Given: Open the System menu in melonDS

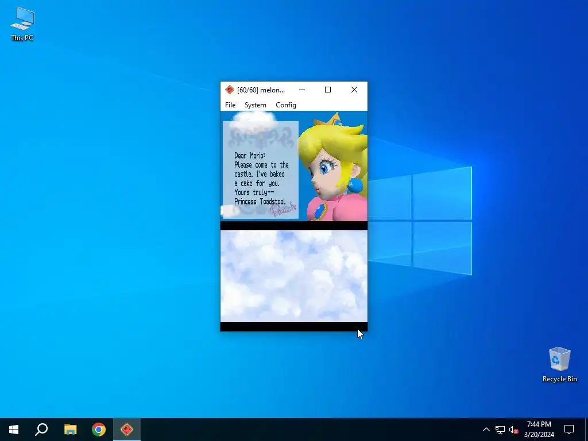Looking at the screenshot, I should [x=256, y=105].
